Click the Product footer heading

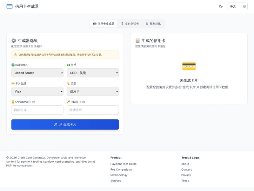(x=116, y=158)
